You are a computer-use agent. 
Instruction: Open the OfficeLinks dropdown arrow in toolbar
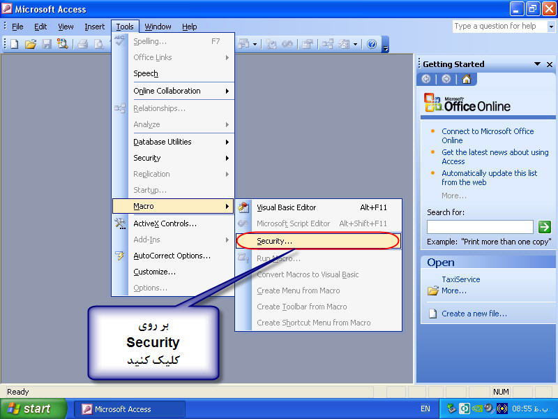(x=255, y=45)
